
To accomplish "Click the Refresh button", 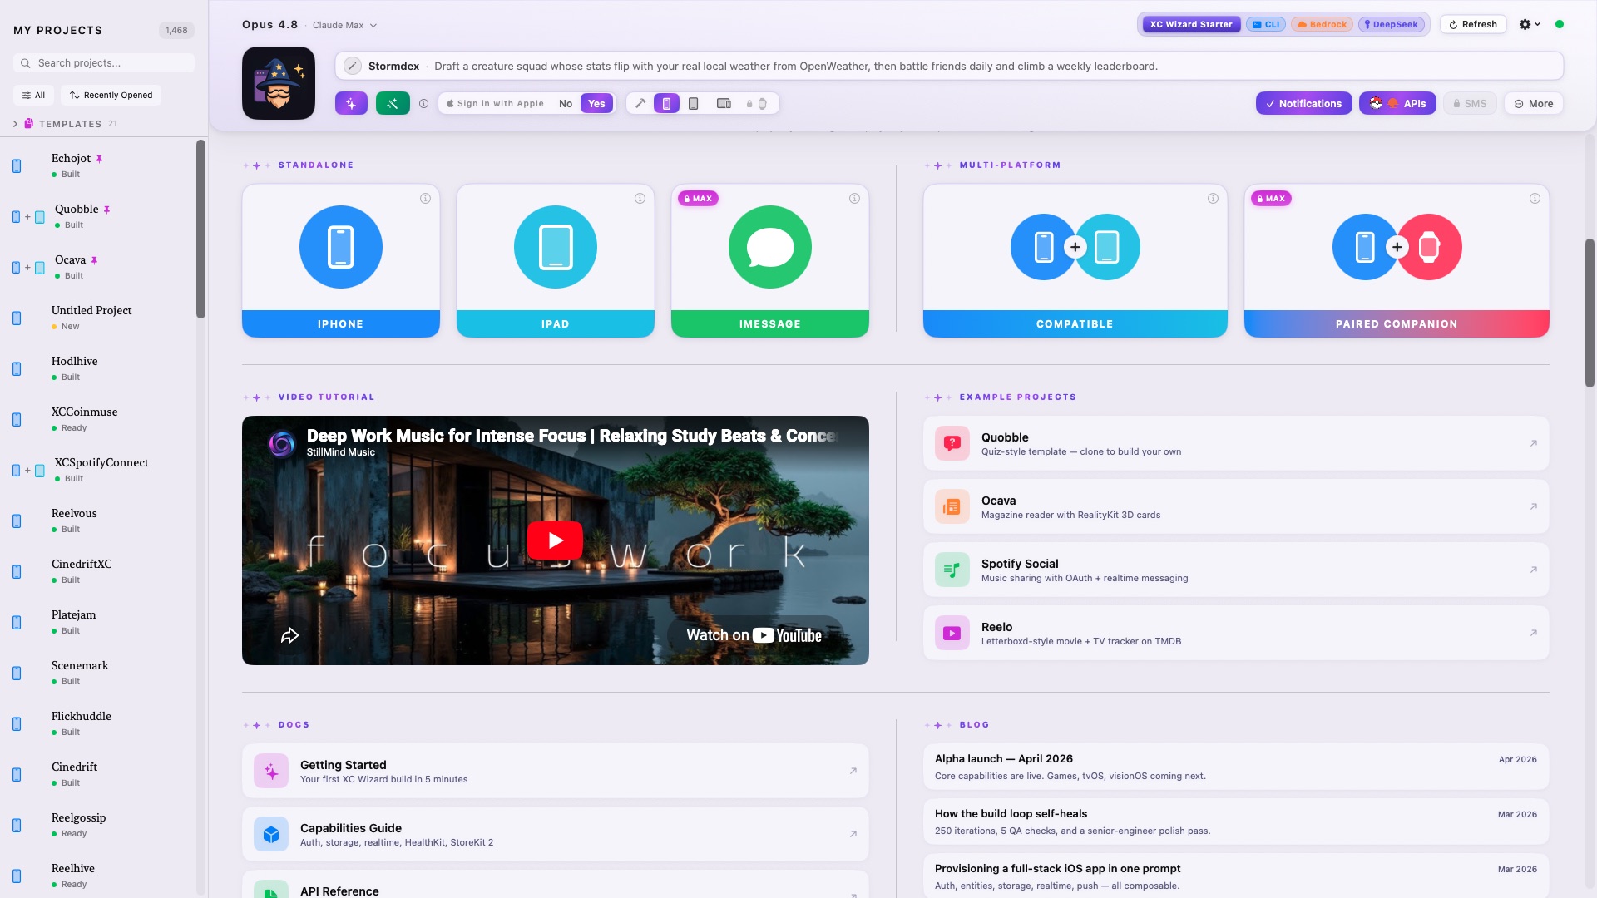I will tap(1473, 24).
